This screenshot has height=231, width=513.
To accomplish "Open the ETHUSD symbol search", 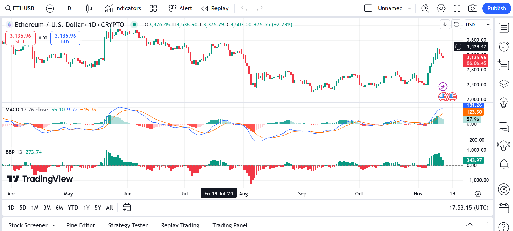I will [20, 8].
